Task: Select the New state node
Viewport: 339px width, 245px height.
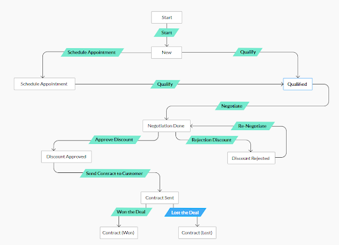Action: point(166,52)
